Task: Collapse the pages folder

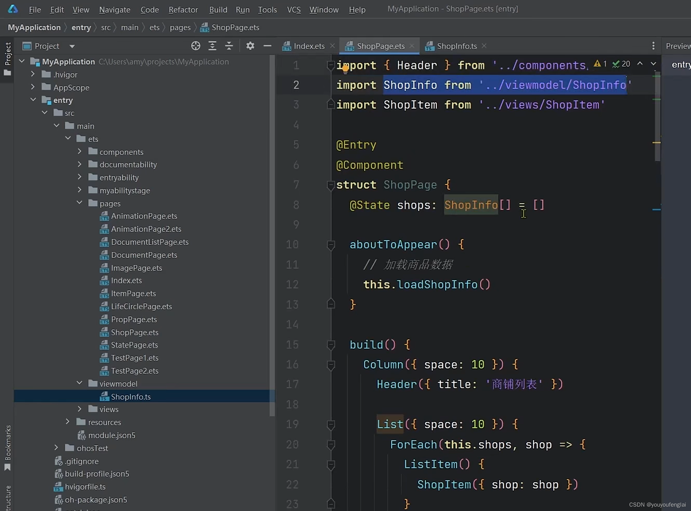Action: click(x=79, y=203)
